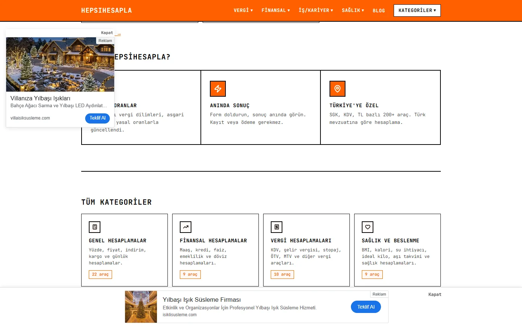
Task: Click the location pin Türkiye'ye Özel icon
Action: tap(337, 89)
